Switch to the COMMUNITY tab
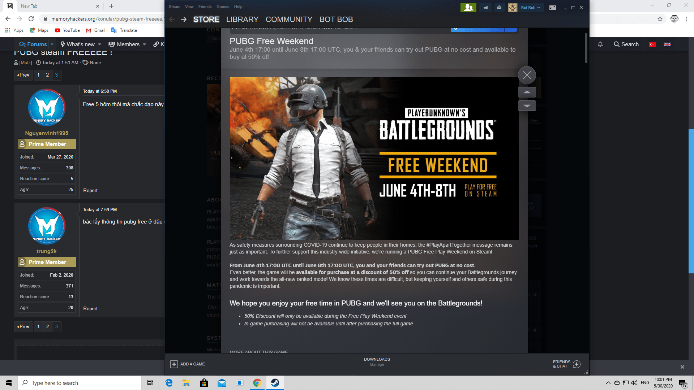The image size is (694, 390). [x=289, y=19]
